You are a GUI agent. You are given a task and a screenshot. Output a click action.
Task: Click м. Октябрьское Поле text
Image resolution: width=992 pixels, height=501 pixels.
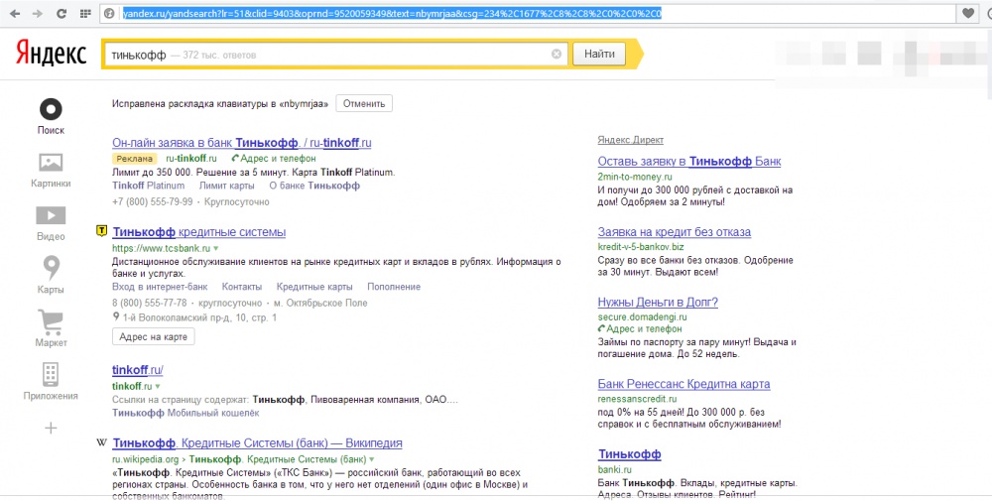pyautogui.click(x=320, y=303)
